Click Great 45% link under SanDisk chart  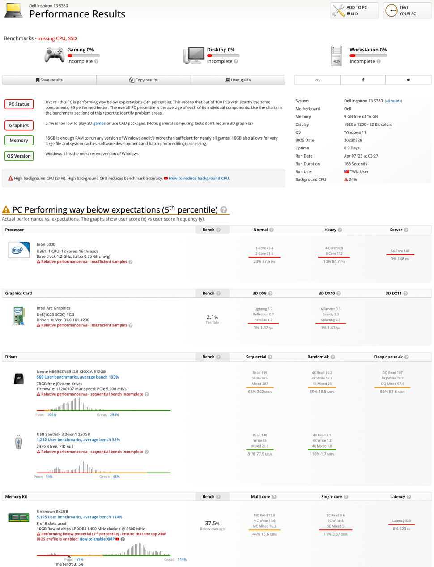click(116, 477)
